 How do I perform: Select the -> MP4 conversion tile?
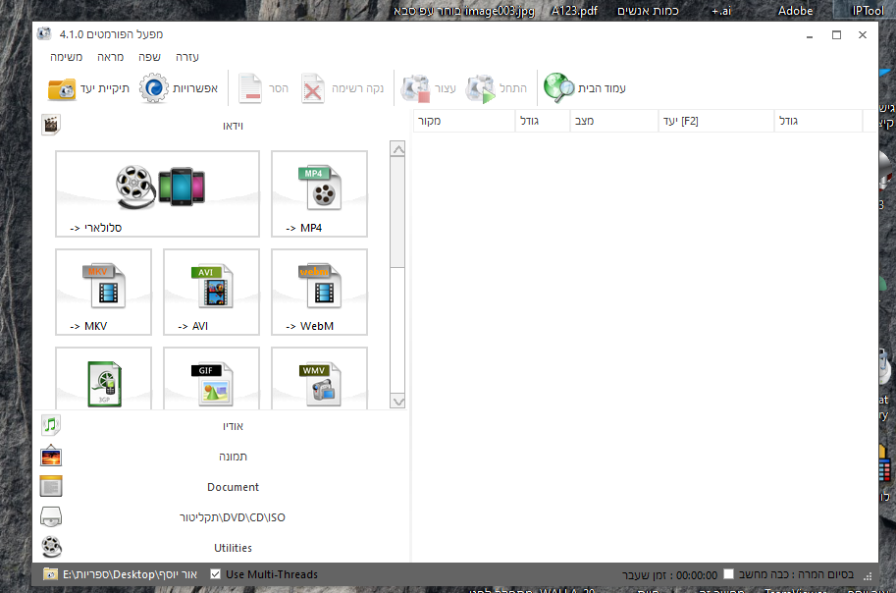tap(319, 193)
